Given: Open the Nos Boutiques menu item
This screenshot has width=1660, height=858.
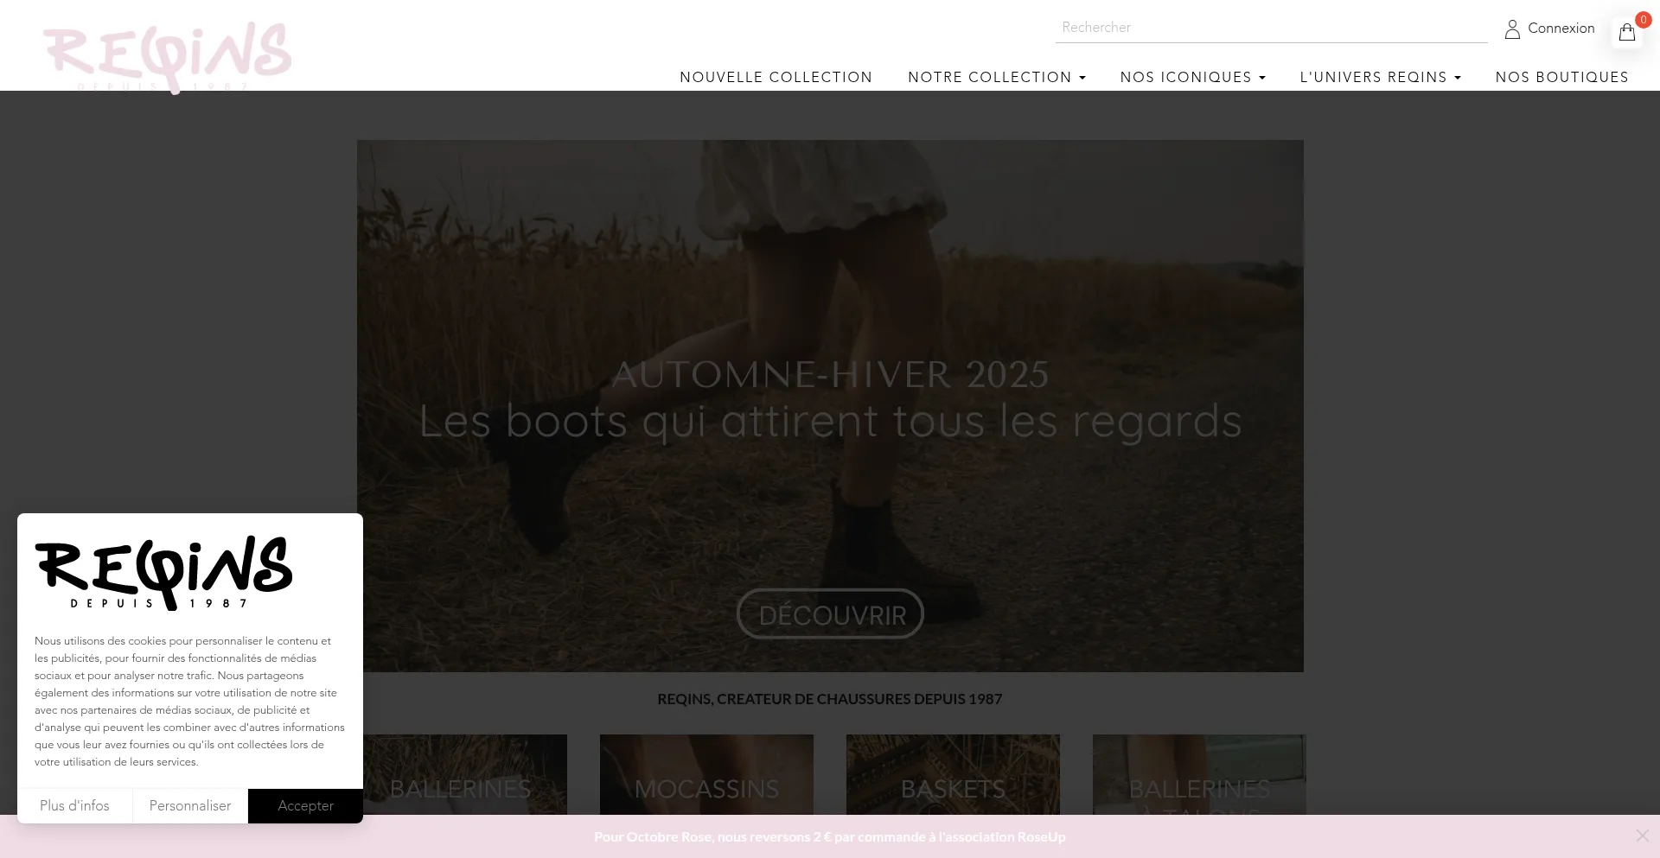Looking at the screenshot, I should tap(1561, 78).
